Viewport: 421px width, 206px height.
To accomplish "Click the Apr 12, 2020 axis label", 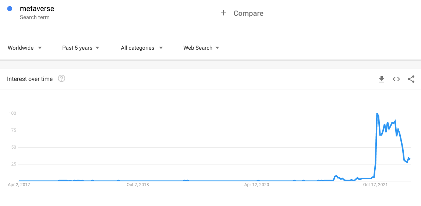I will [x=257, y=185].
